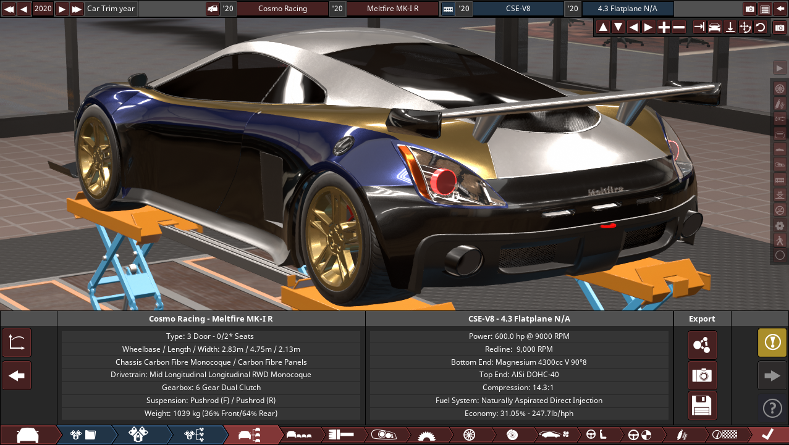Click the gear settings icon in sidebar

pos(780,225)
